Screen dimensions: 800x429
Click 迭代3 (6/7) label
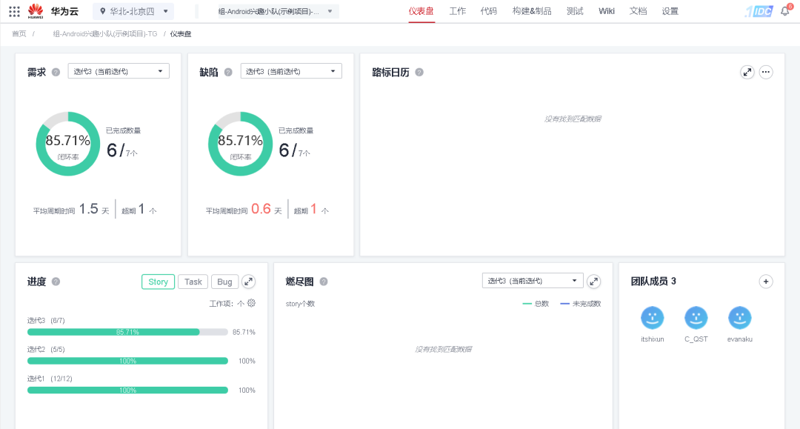46,320
